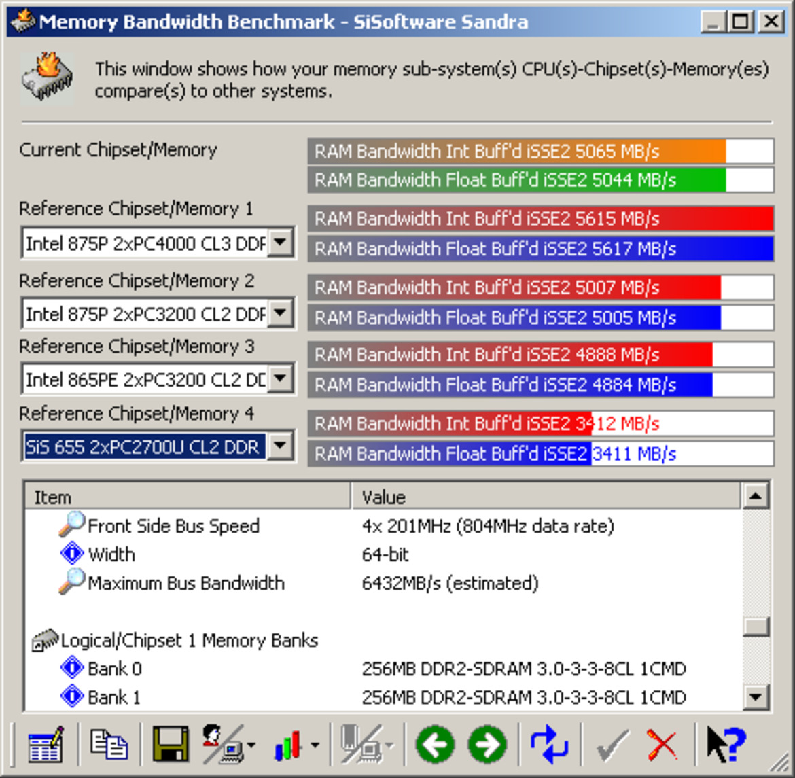795x778 pixels.
Task: Click the chip icon beside Logical/Chipset 1 Memory Banks
Action: (x=45, y=640)
